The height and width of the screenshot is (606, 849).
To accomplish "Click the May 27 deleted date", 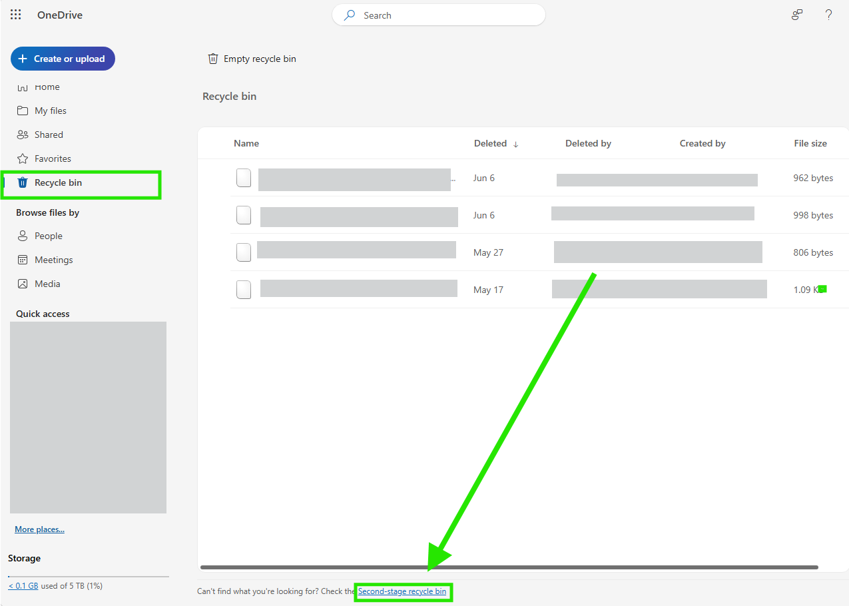I will coord(488,252).
